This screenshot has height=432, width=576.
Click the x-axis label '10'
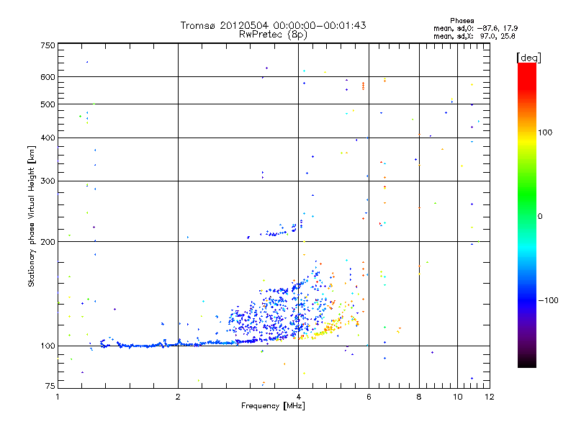(458, 397)
